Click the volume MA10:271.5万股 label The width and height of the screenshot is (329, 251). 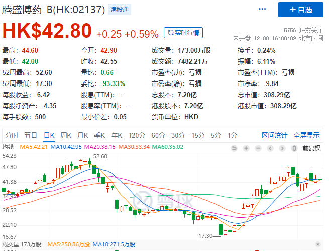(x=114, y=244)
